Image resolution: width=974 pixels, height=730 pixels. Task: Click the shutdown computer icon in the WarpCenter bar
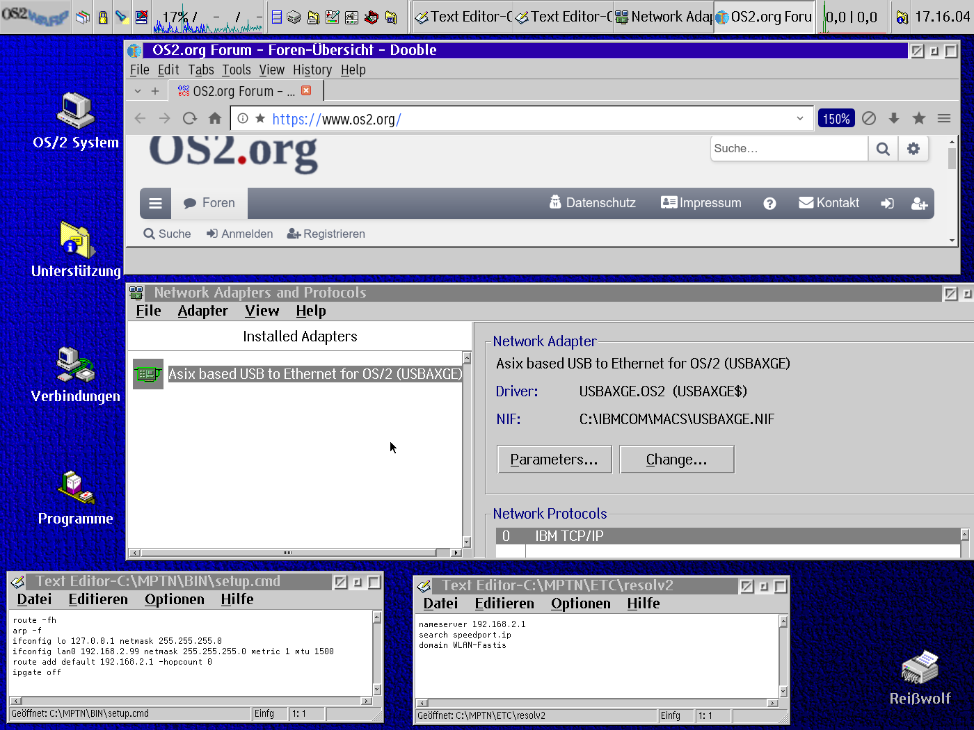(x=141, y=17)
